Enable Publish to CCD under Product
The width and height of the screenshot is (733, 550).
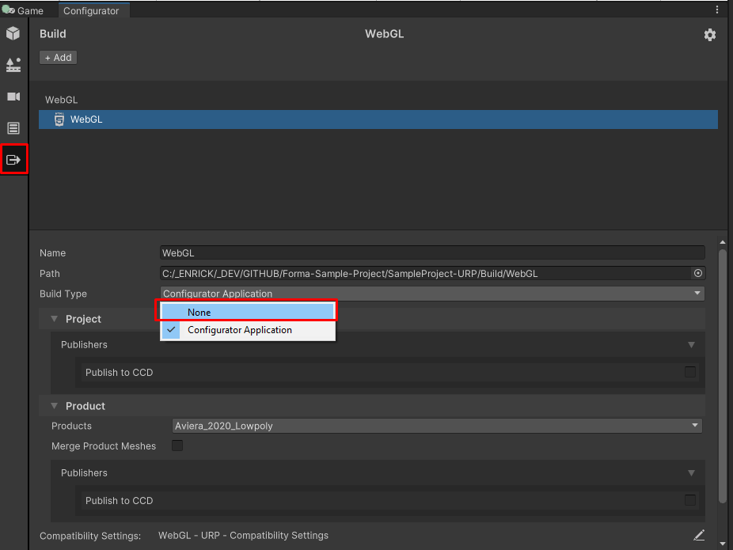coord(690,500)
